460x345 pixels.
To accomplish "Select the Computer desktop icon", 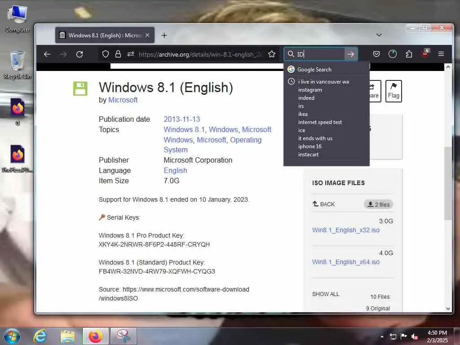I will pyautogui.click(x=18, y=19).
